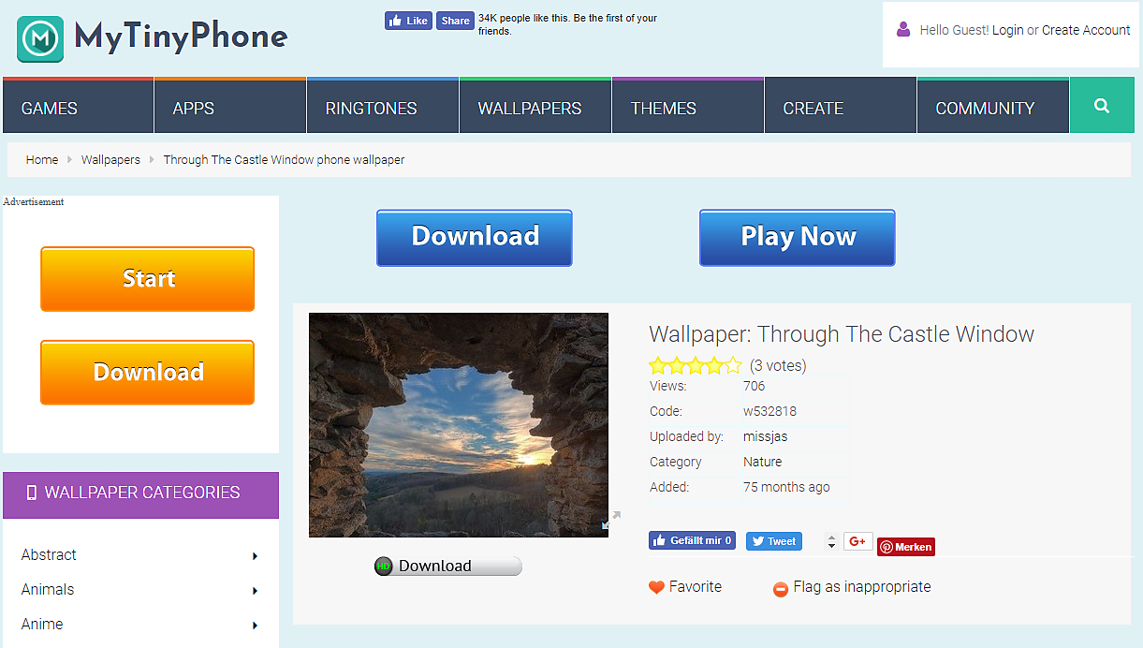Click the MyTinyPhone logo icon
1143x648 pixels.
(40, 38)
